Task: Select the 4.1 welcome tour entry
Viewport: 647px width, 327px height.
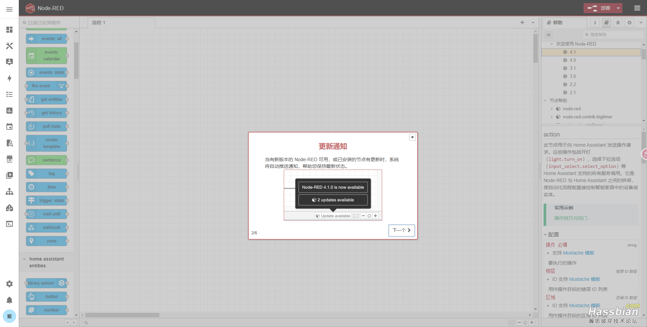Action: click(591, 52)
